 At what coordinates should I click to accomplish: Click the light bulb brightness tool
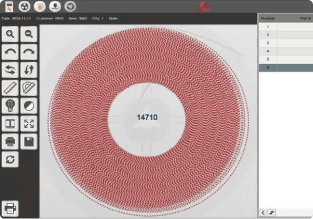[10, 106]
